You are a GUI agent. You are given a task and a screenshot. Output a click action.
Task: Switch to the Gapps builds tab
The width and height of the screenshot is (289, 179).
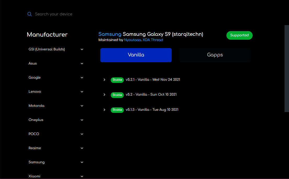point(215,55)
